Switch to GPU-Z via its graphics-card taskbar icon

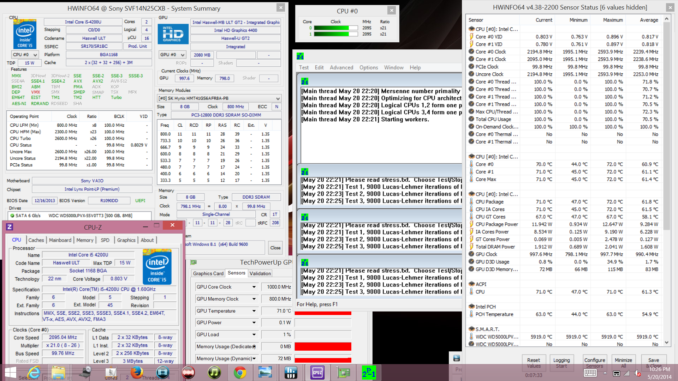click(343, 373)
